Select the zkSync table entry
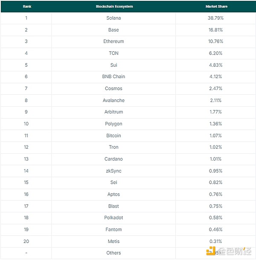 pyautogui.click(x=113, y=171)
